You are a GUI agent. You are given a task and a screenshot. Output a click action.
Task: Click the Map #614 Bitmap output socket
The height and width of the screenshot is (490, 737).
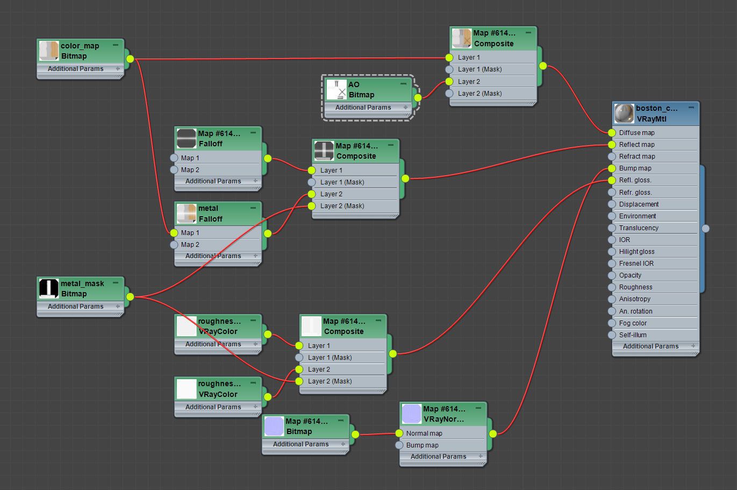(x=355, y=434)
